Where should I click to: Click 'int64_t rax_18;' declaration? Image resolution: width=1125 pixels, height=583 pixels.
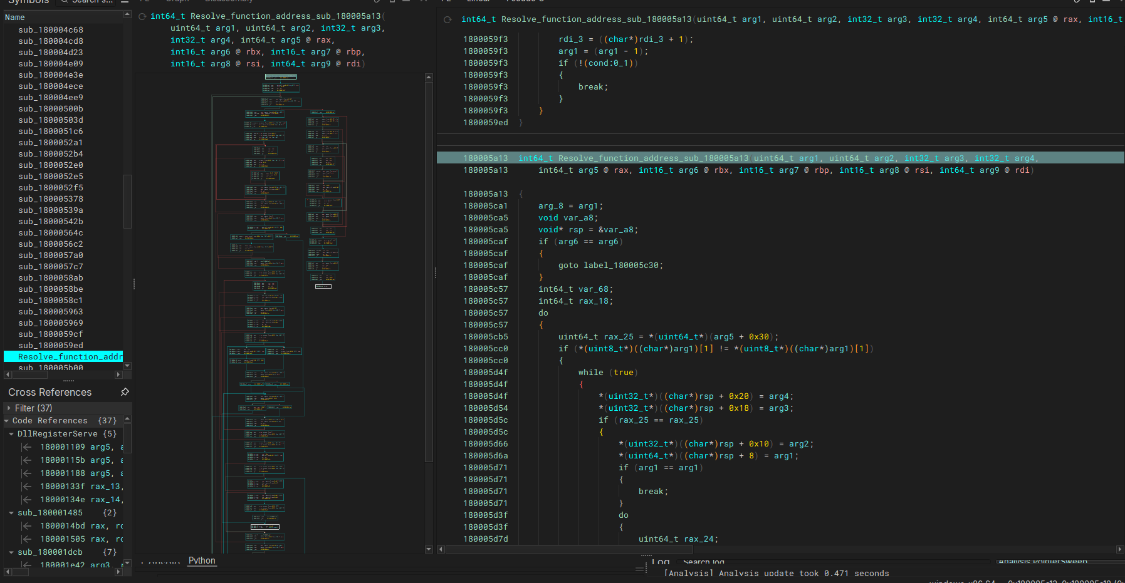[x=575, y=301]
